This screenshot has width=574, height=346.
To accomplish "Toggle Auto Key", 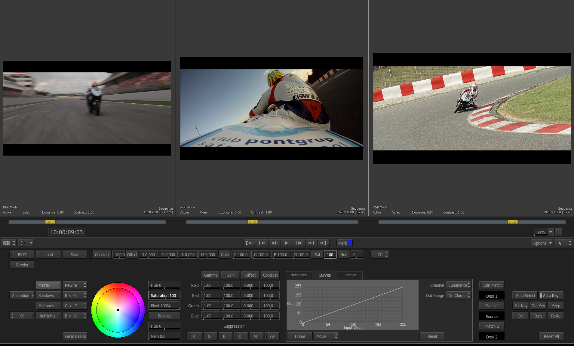I will click(551, 296).
